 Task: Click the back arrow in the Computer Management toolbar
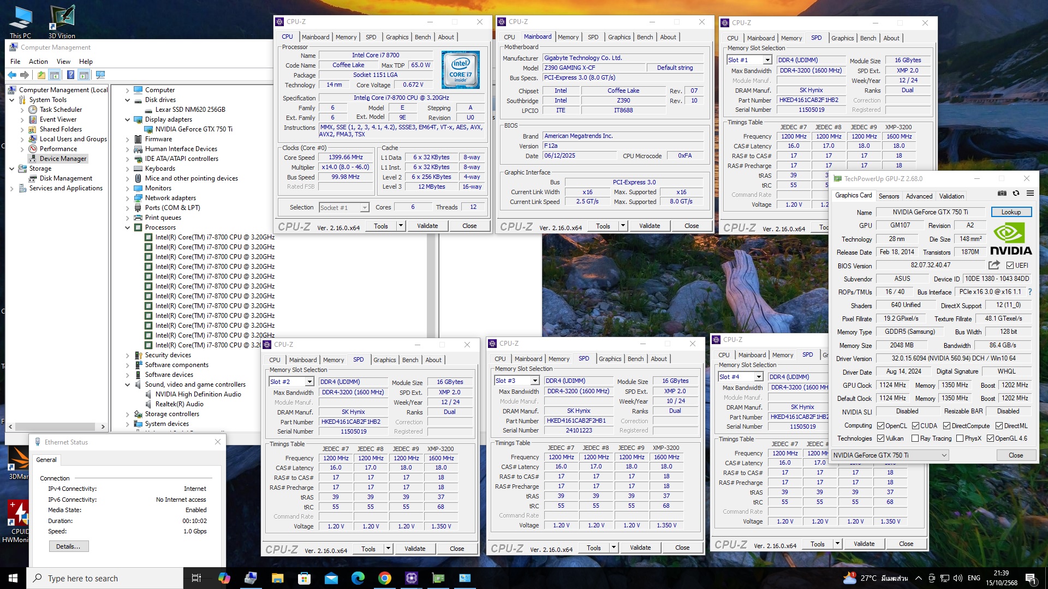point(12,75)
